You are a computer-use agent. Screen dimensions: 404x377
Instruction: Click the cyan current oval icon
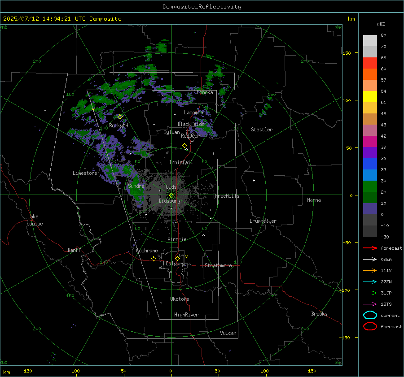coord(370,315)
